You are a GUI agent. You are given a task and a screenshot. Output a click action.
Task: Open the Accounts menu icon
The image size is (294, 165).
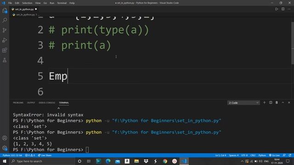coord(5,138)
